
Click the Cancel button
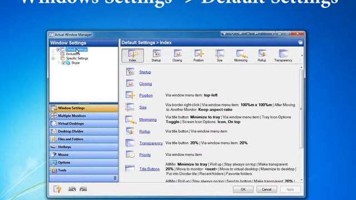(266, 189)
